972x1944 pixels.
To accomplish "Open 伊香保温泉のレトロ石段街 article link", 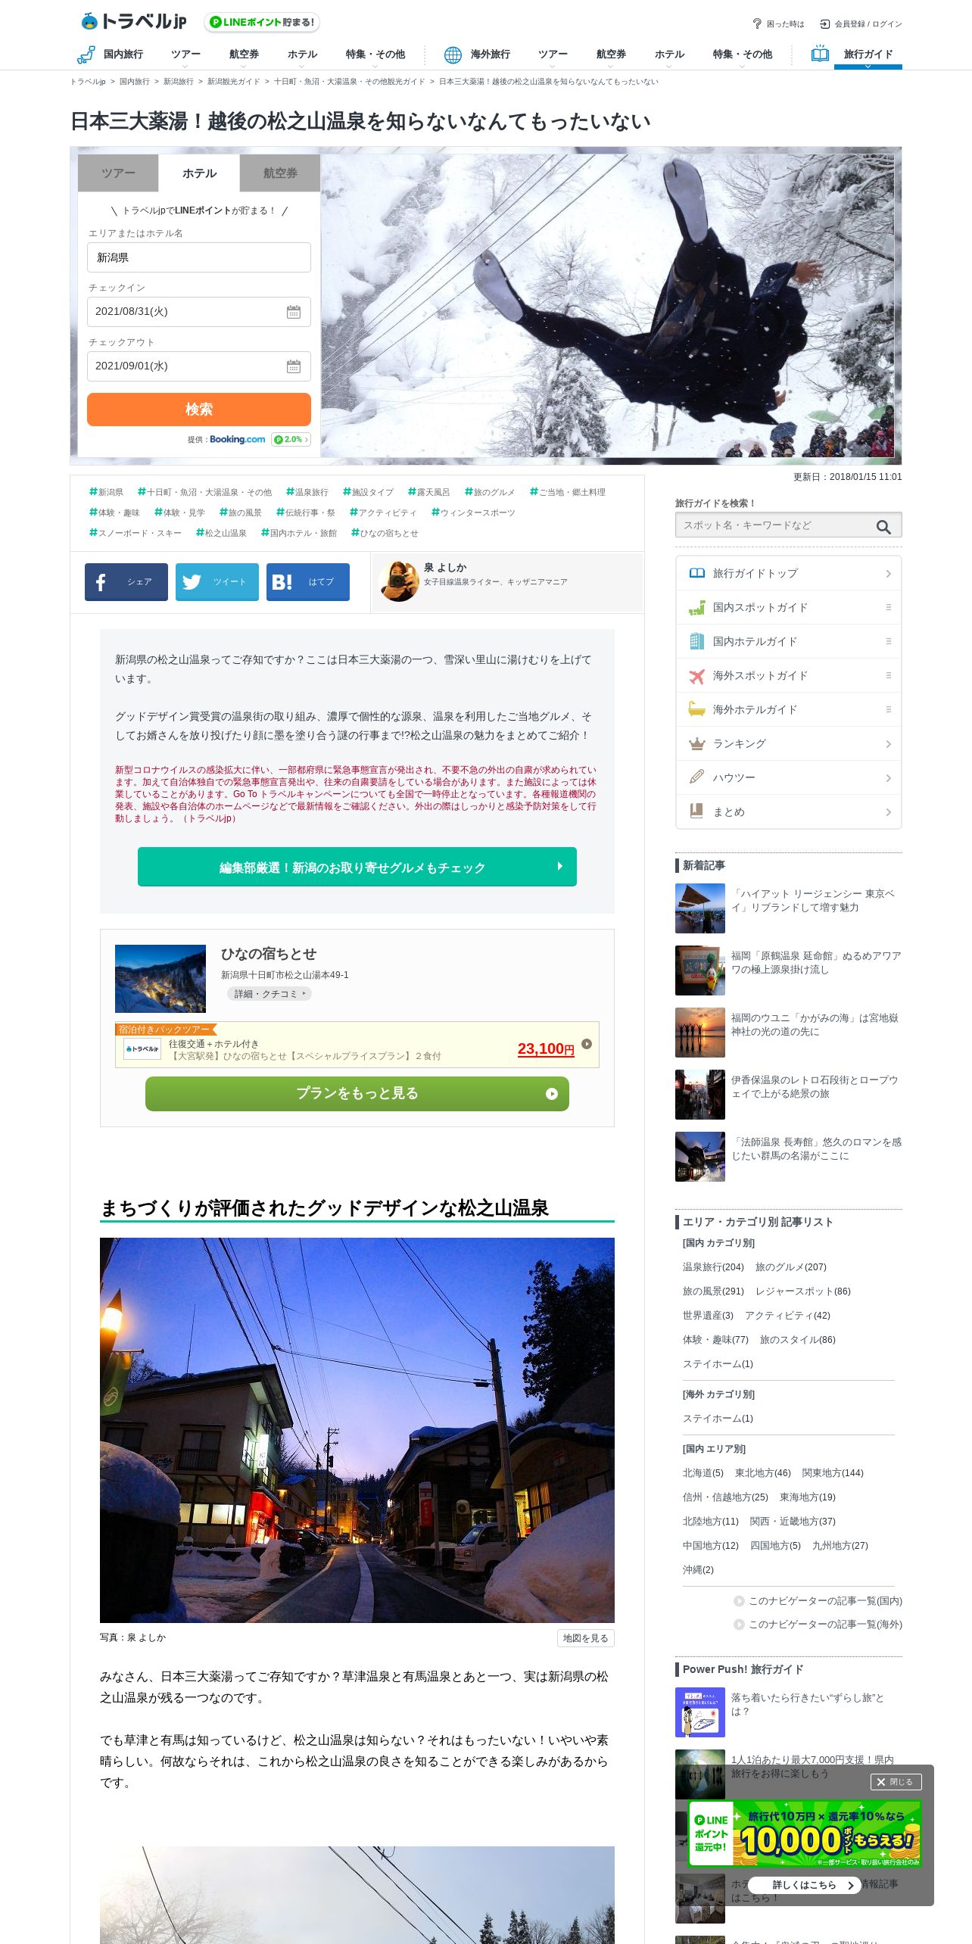I will pyautogui.click(x=815, y=1087).
